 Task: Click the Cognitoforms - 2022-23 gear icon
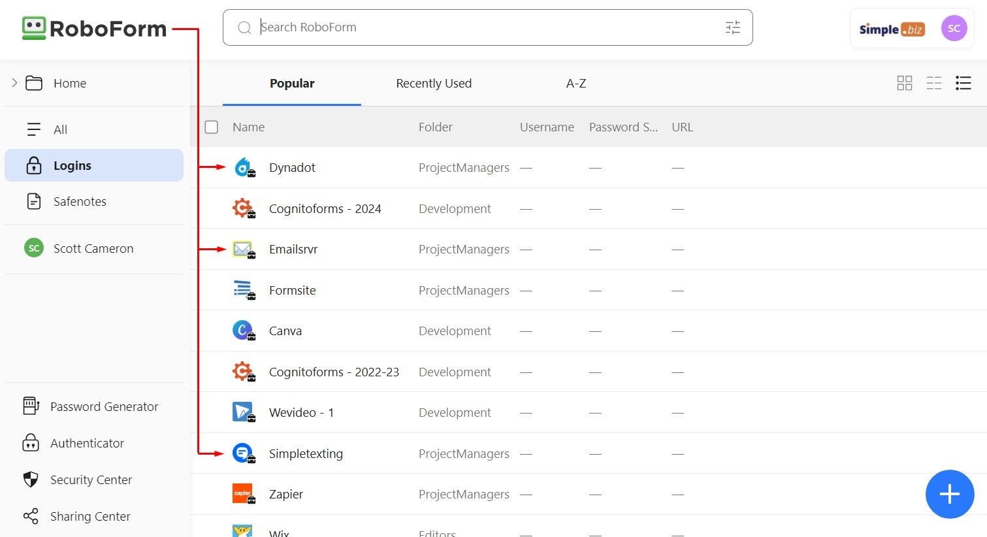(x=243, y=372)
